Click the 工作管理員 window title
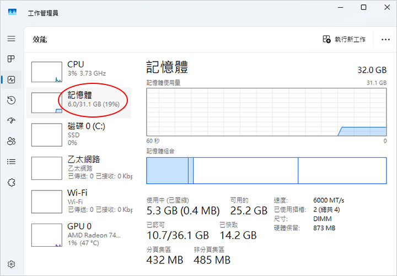Screen dimensions: 397x276 pyautogui.click(x=43, y=13)
